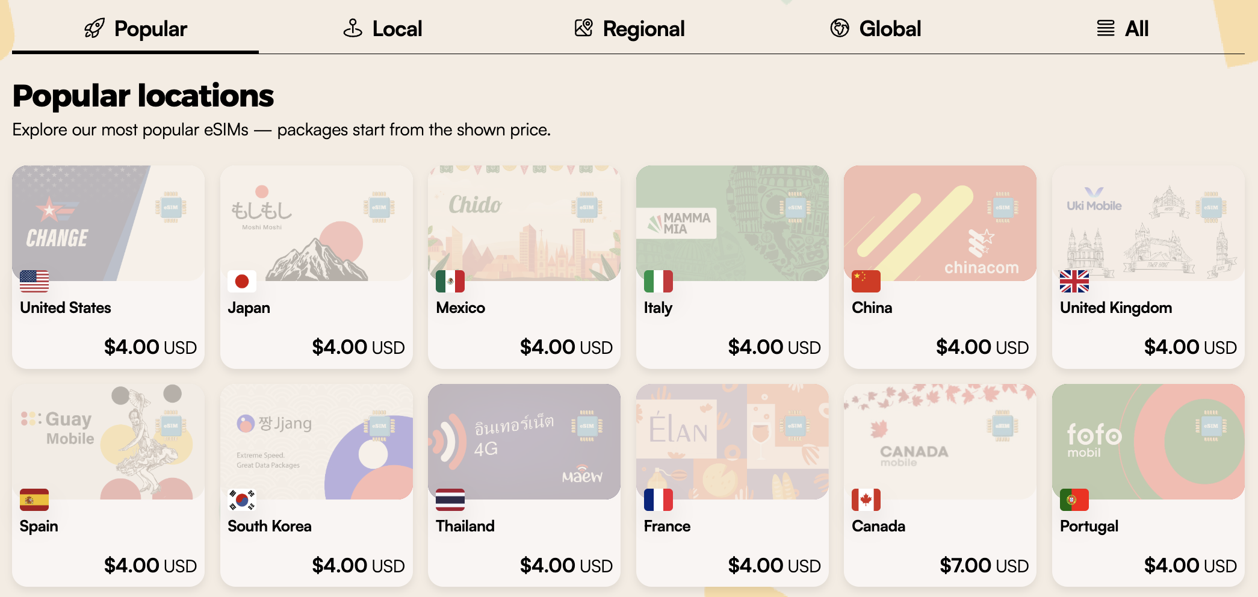Select the United States country name
This screenshot has width=1258, height=597.
[x=66, y=308]
